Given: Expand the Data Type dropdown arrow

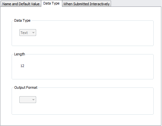Looking at the screenshot, I should pos(33,33).
